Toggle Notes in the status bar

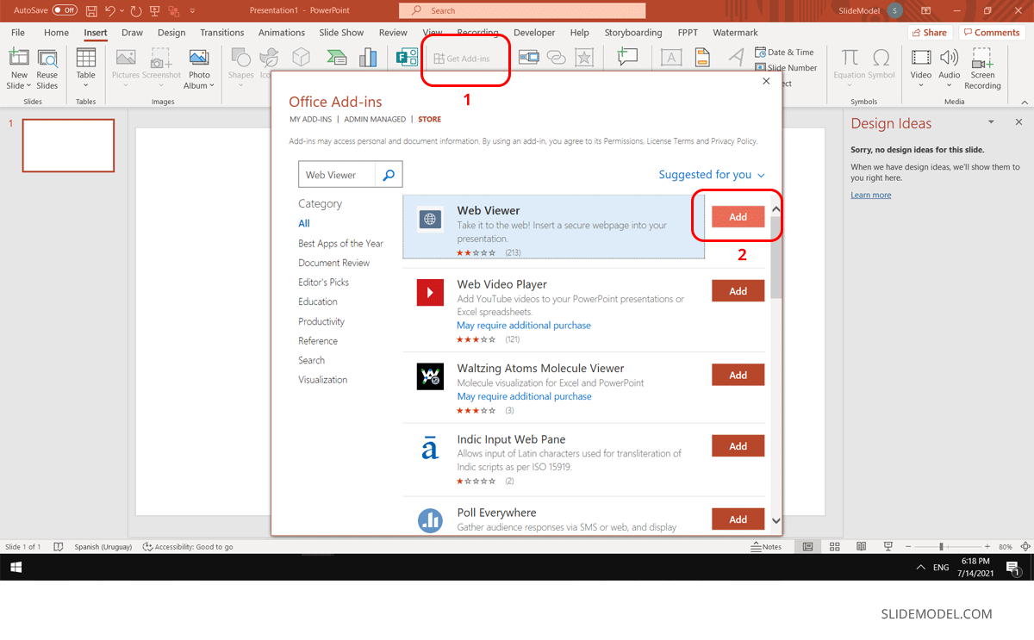[x=767, y=547]
